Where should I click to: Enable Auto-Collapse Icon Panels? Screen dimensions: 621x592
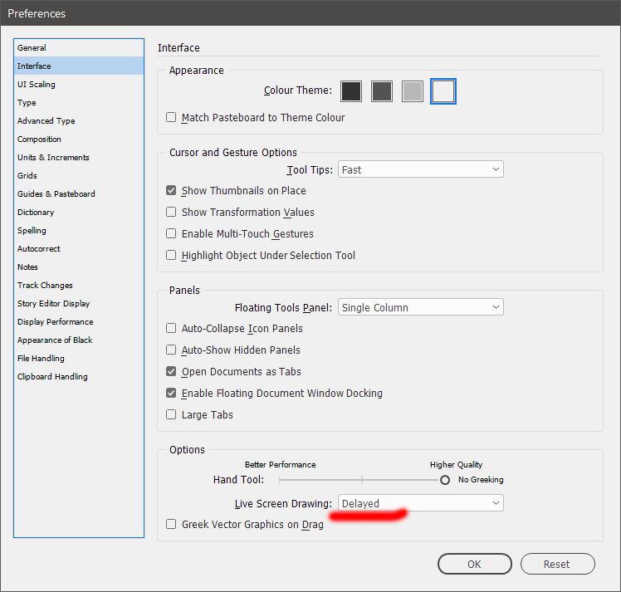click(171, 328)
